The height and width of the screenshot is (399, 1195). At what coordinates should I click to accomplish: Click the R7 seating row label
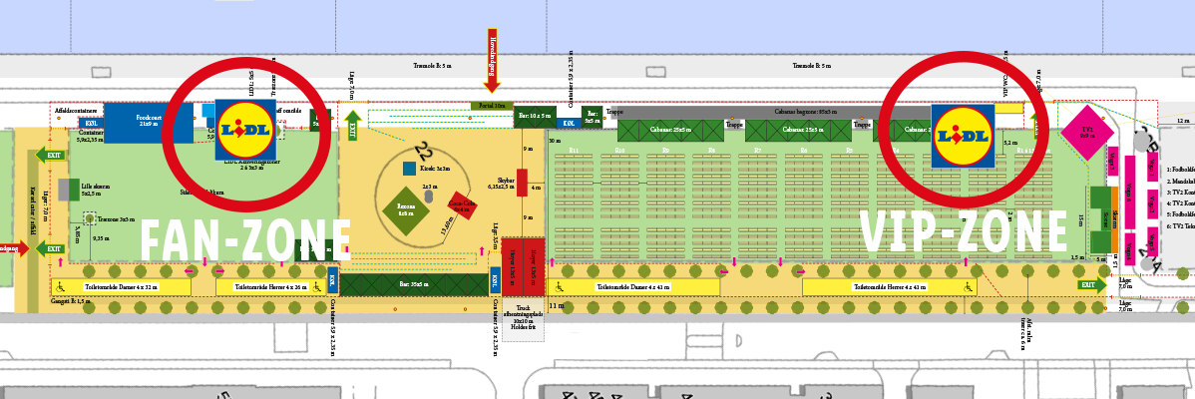coord(757,150)
